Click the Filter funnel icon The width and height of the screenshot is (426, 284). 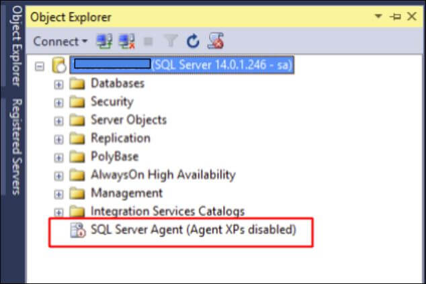(171, 41)
